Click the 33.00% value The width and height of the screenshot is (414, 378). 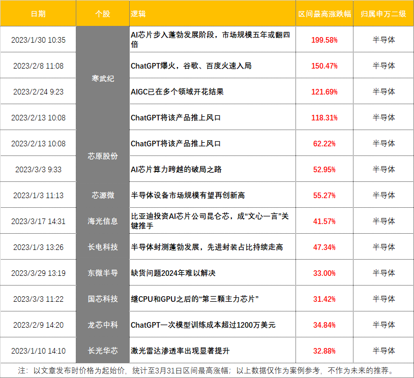tap(324, 273)
